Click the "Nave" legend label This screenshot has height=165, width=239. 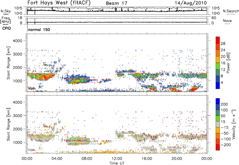click(x=227, y=21)
